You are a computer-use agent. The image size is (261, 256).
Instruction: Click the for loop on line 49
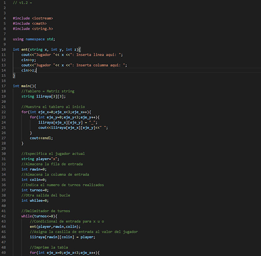64,253
